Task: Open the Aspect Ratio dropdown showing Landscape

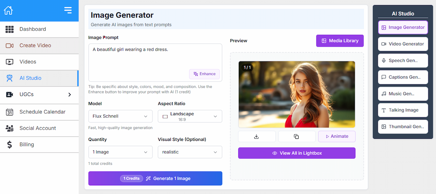Action: [x=190, y=116]
